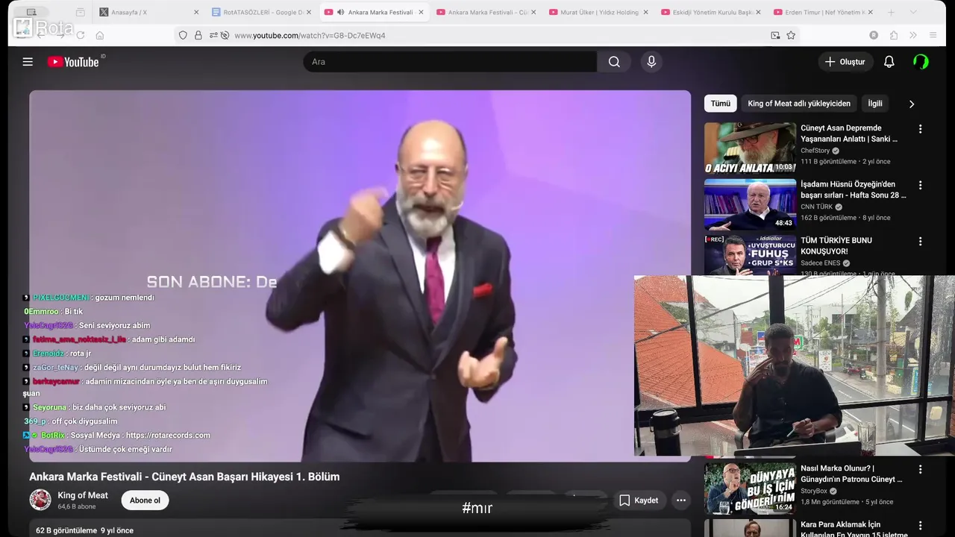
Task: Reload the page in browser toolbar
Action: pyautogui.click(x=80, y=35)
